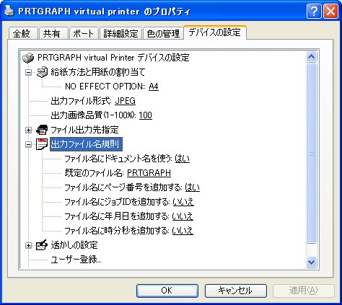Click the scrollbar thumb in the settings tree
Image resolution: width=342 pixels, height=305 pixels.
312,153
